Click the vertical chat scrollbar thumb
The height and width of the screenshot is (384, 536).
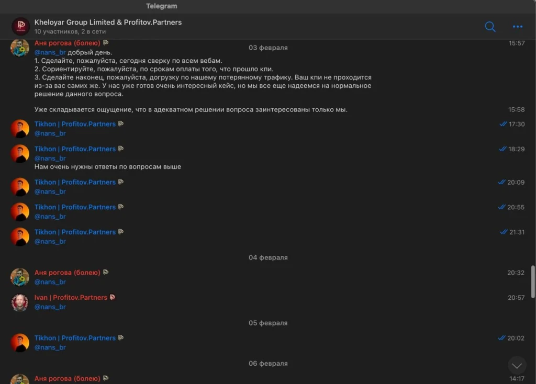pyautogui.click(x=533, y=282)
